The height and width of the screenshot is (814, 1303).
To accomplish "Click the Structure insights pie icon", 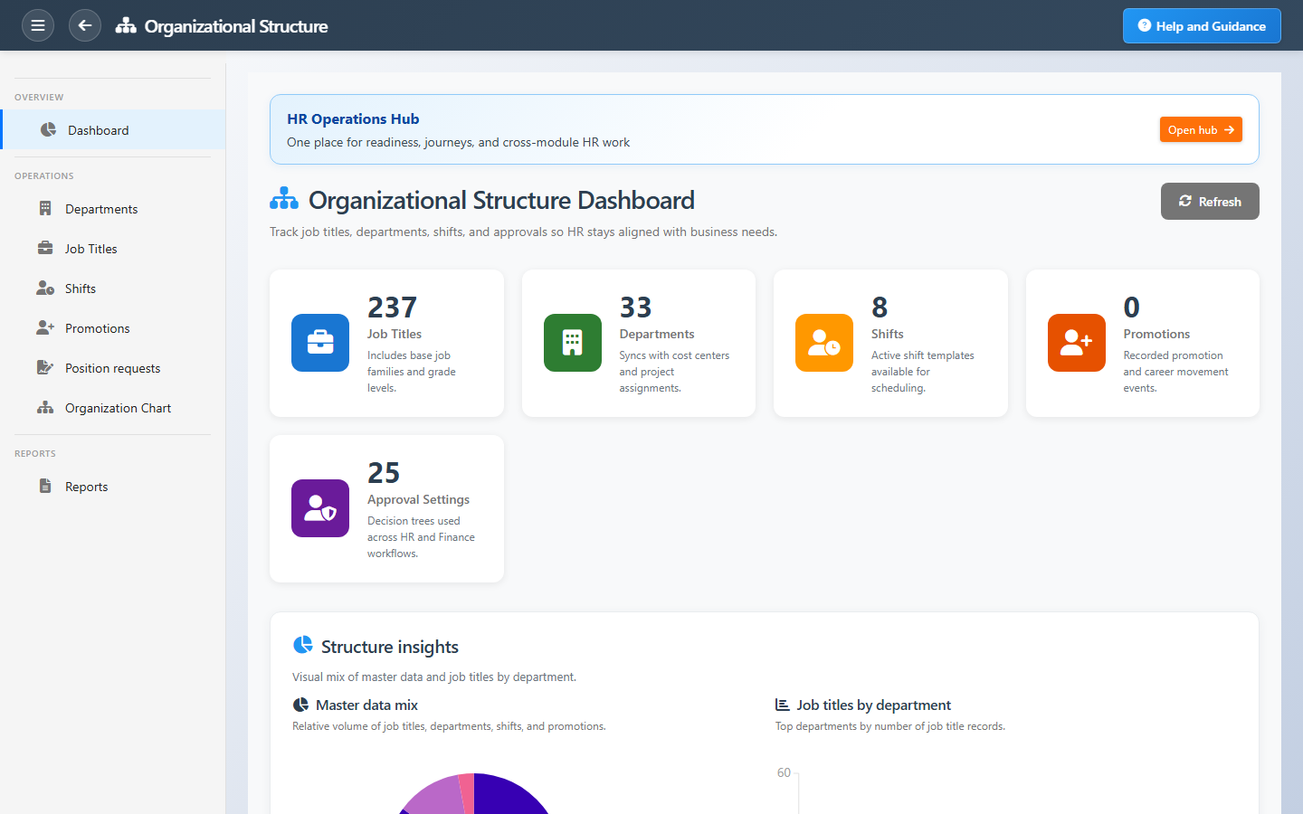I will click(x=302, y=645).
